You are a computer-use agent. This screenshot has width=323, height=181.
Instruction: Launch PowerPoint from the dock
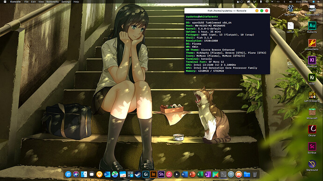pos(192,174)
